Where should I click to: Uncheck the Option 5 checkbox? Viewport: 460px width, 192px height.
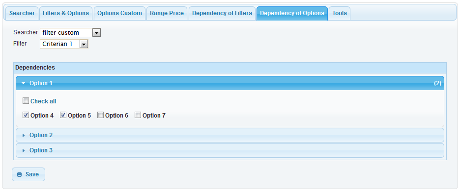tap(63, 115)
